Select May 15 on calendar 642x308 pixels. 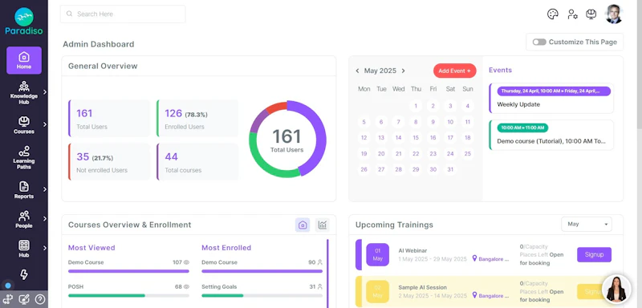click(x=416, y=138)
